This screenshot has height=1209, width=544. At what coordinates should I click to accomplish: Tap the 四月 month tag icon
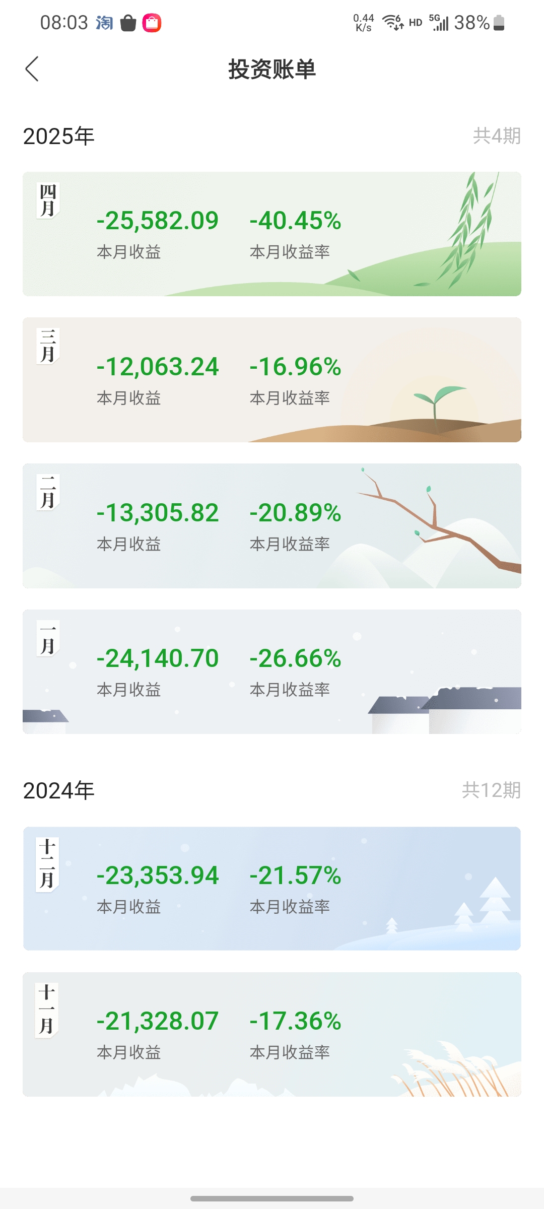(x=48, y=200)
